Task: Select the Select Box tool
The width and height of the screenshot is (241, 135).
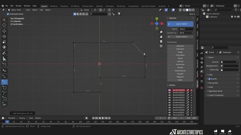Action: [x=4, y=20]
